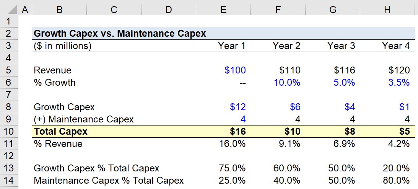This screenshot has width=418, height=189.
Task: Select column D header
Action: click(x=169, y=10)
